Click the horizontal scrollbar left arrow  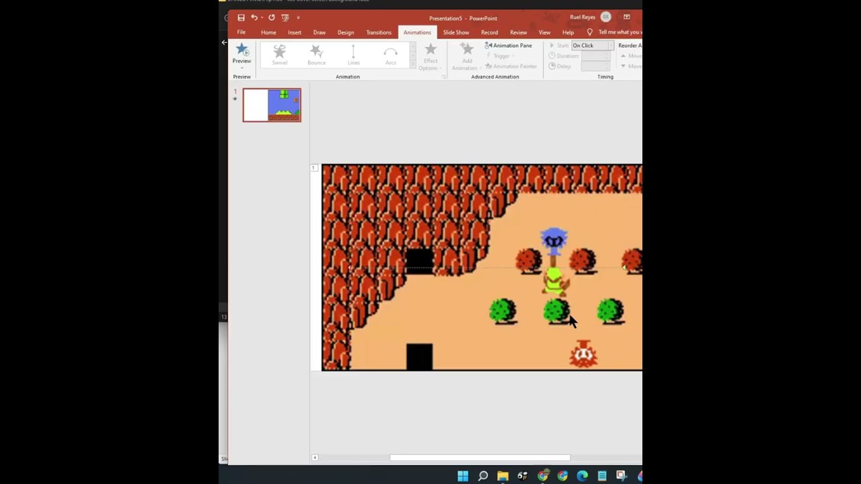coord(315,458)
